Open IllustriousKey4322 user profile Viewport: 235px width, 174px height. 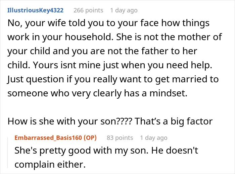click(x=35, y=10)
